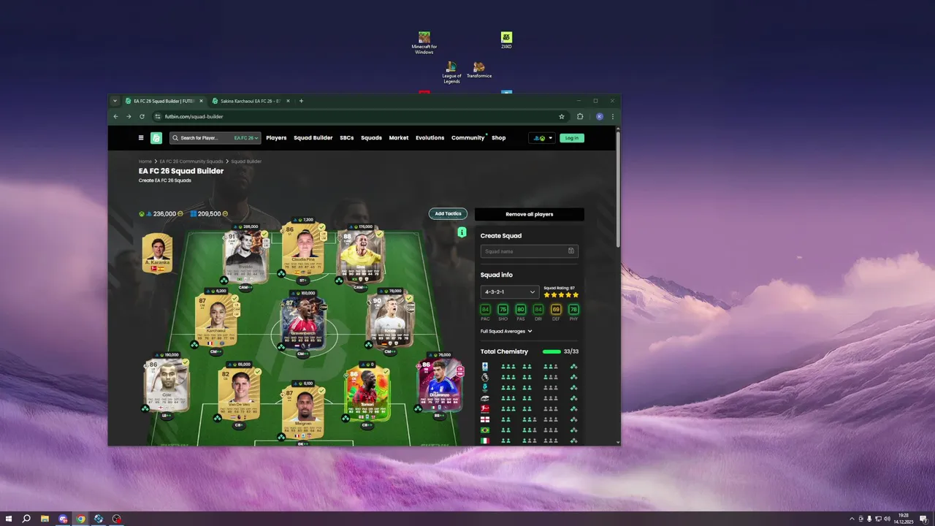Screen dimensions: 935x526
Task: Switch to Sakina Karchaoui EA FC 26 tab
Action: [x=251, y=101]
